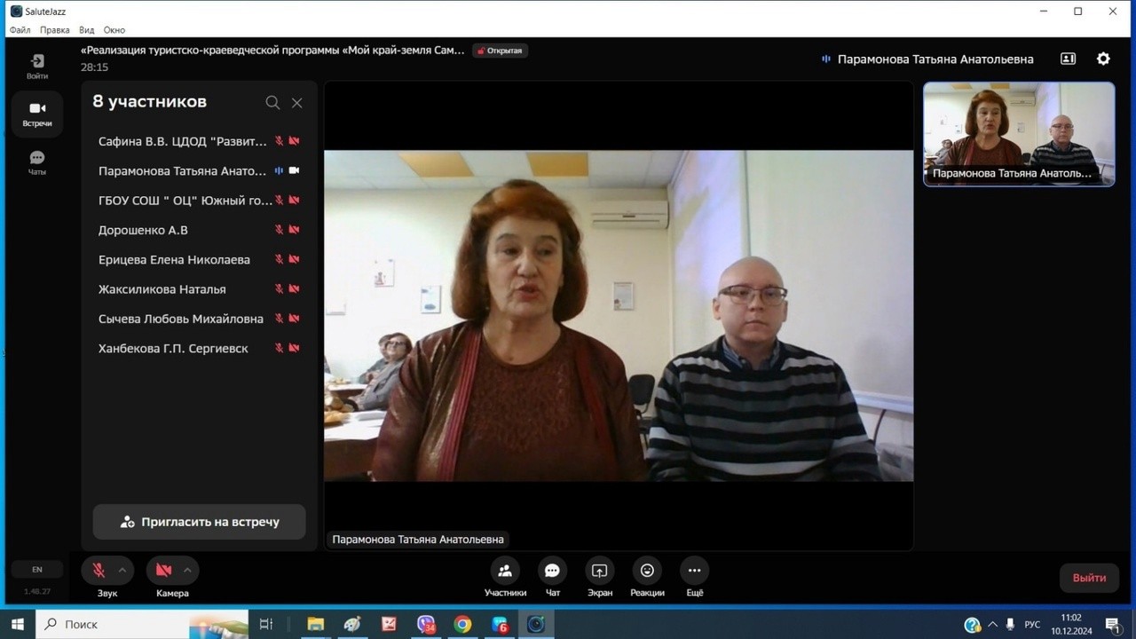Open the Вид menu

[x=86, y=30]
